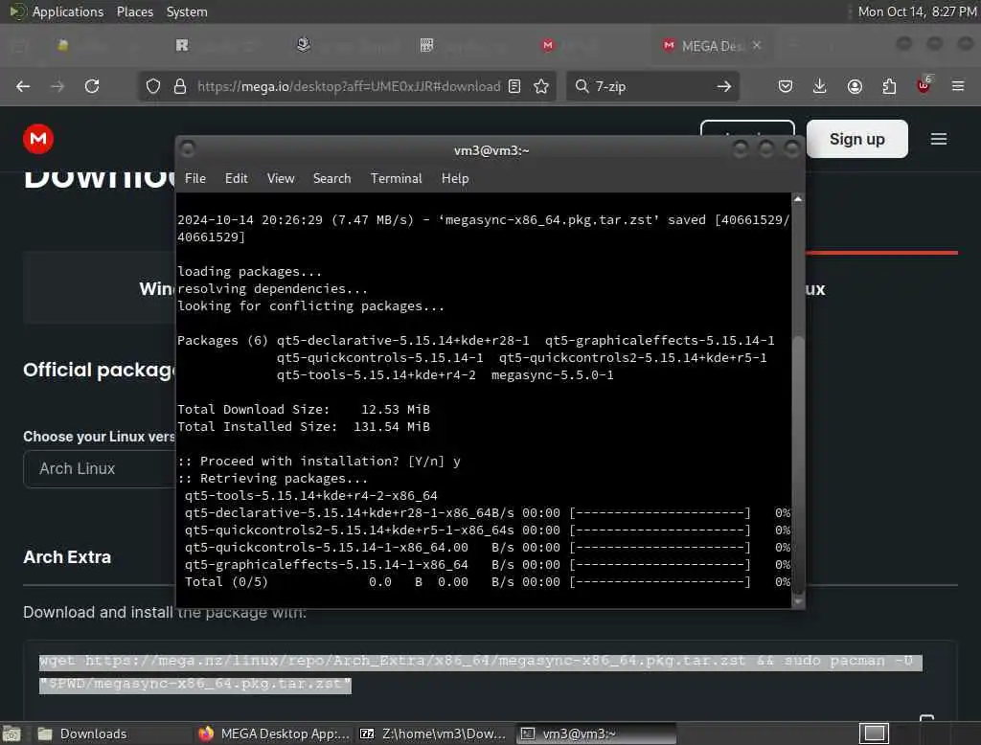Open uBlock Origin extension icon

click(924, 85)
